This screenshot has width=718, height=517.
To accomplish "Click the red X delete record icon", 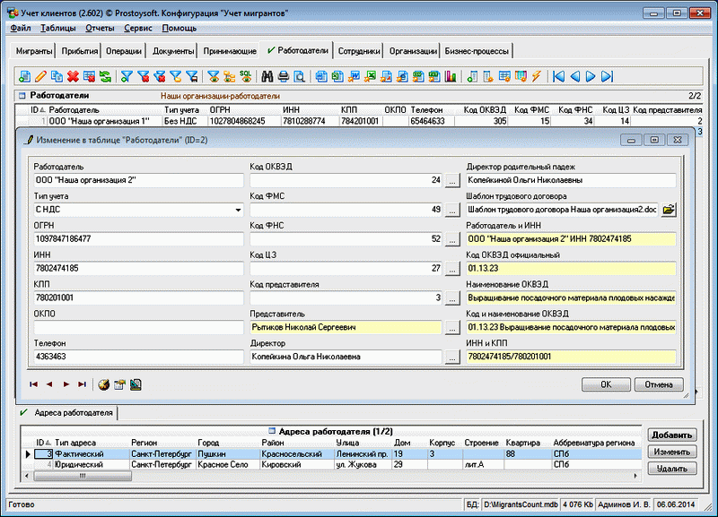I will (73, 77).
